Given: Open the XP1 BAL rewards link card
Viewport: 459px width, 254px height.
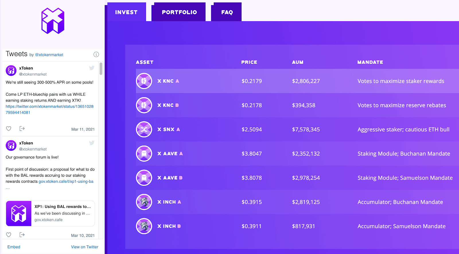Looking at the screenshot, I should (50, 213).
